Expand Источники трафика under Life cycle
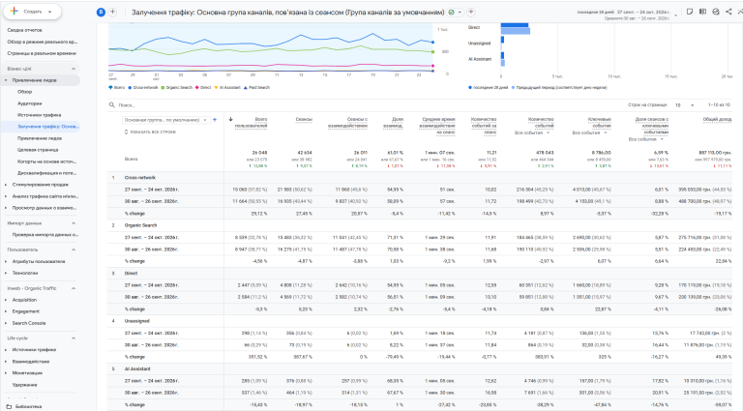This screenshot has width=743, height=411. coord(6,350)
